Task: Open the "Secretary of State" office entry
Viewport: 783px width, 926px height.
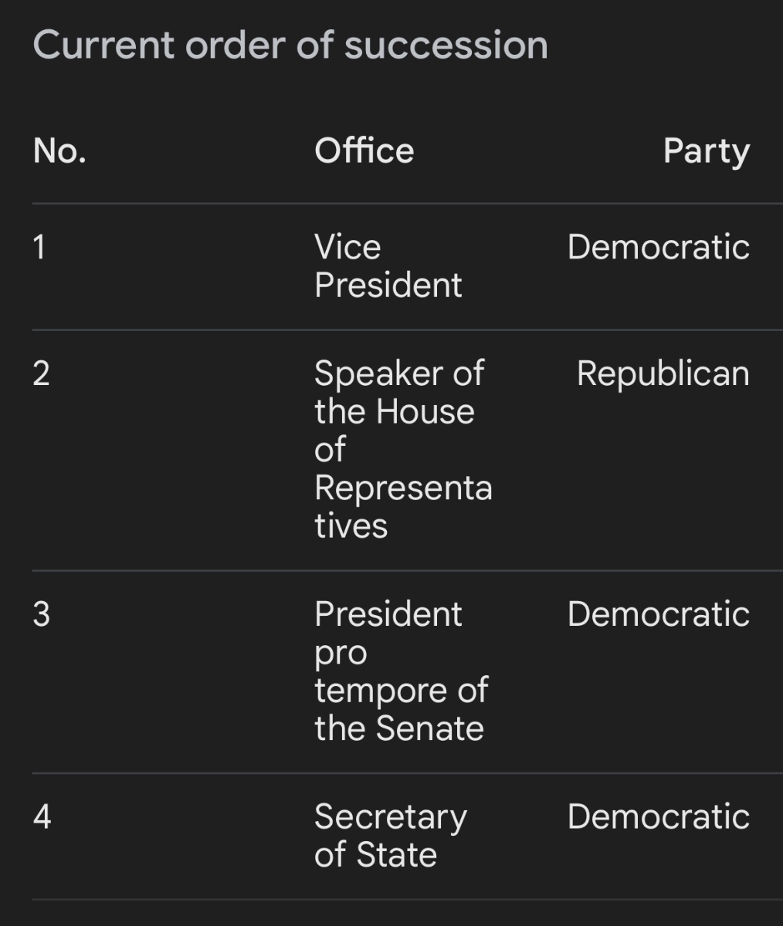Action: (x=390, y=835)
